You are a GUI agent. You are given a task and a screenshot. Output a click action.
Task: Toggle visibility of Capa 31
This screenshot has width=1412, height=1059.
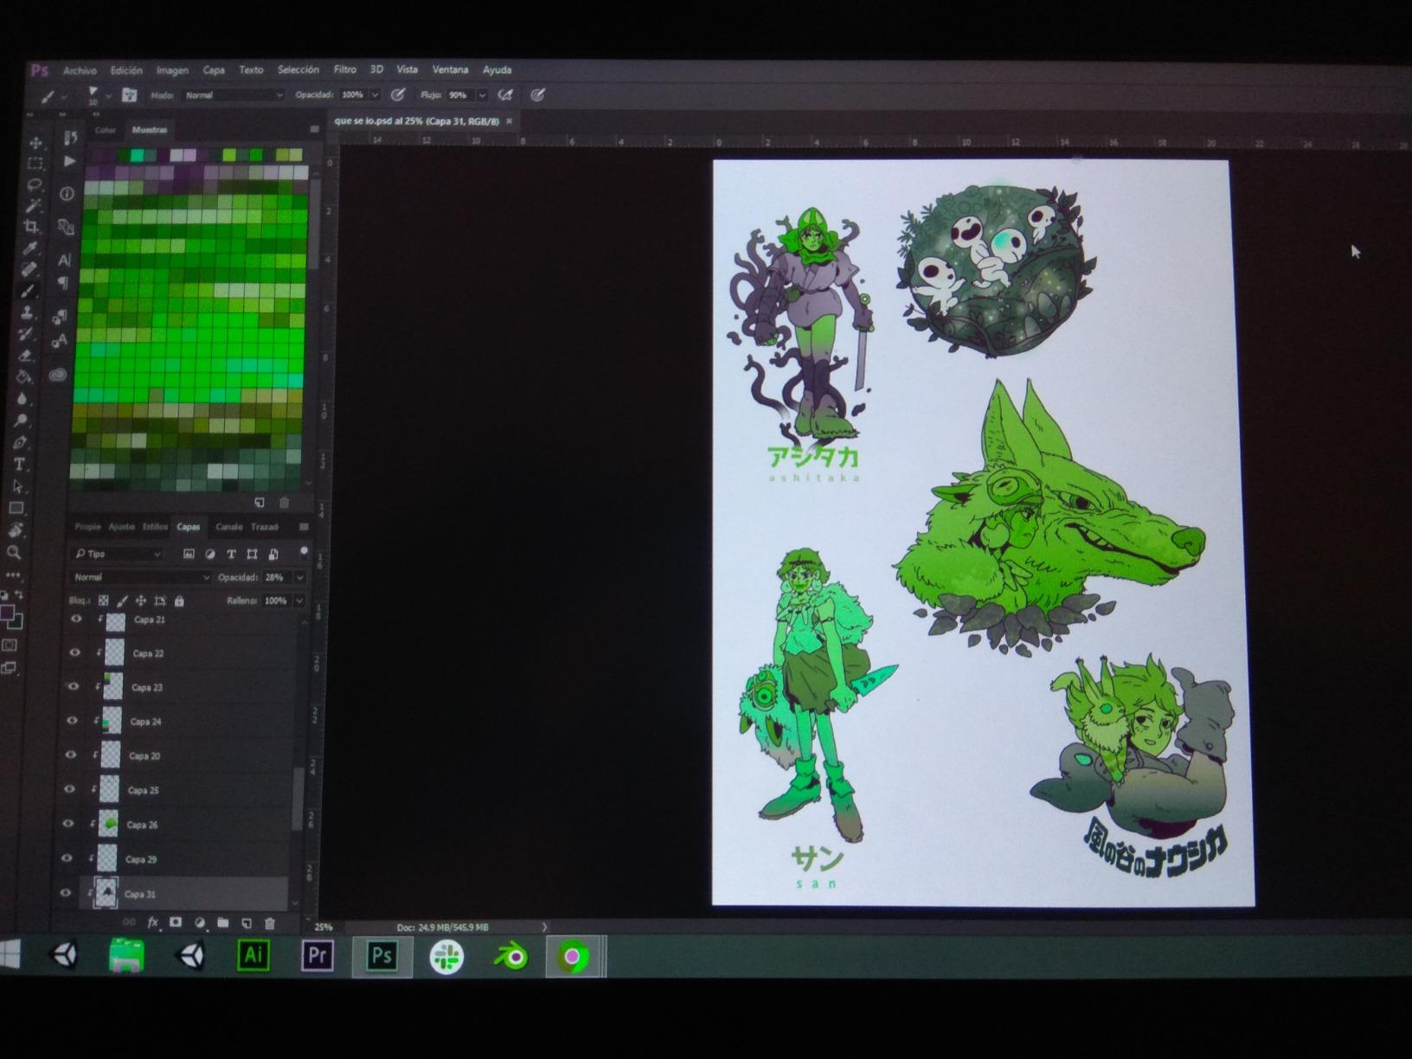[66, 893]
